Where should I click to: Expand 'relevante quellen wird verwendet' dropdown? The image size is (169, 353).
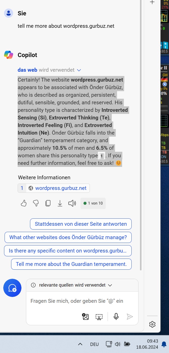pyautogui.click(x=110, y=285)
